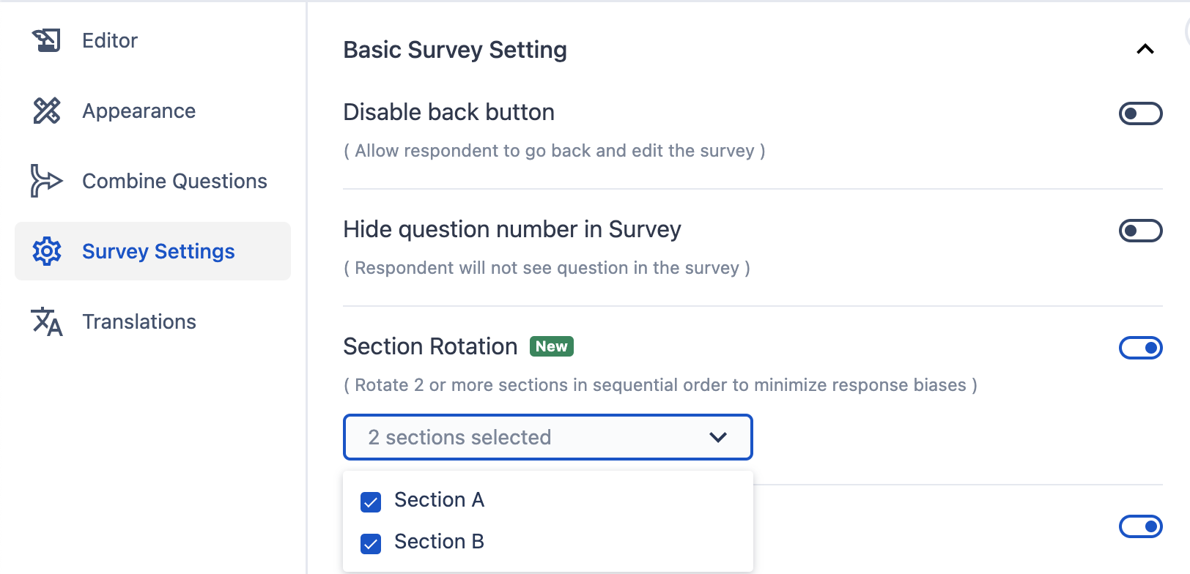Toggle Disable back button switch
This screenshot has width=1190, height=574.
[1140, 113]
